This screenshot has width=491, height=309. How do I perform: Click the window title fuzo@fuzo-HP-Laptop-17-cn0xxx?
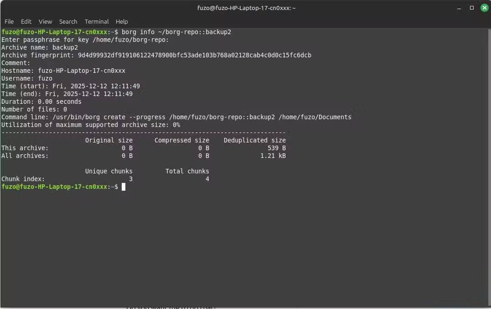(247, 8)
